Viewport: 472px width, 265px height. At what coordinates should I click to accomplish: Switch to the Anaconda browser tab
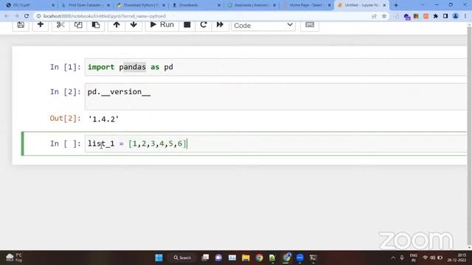coord(251,5)
